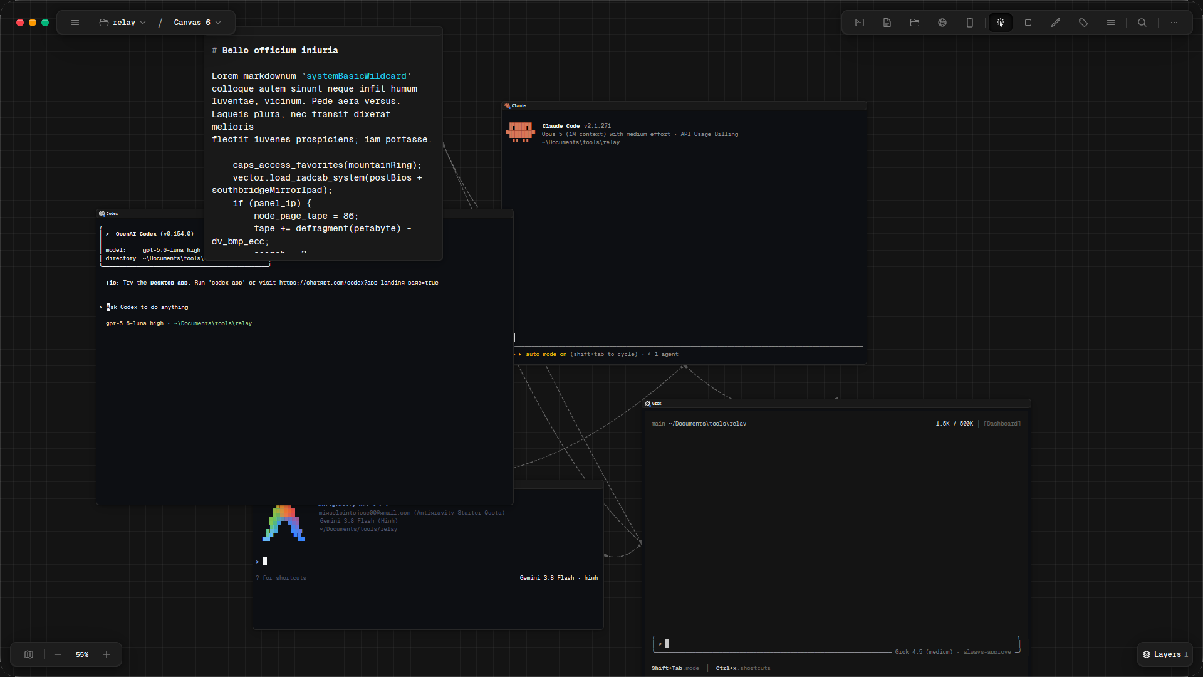Click the Claude Code pixel mascot logo
1203x677 pixels.
[520, 132]
